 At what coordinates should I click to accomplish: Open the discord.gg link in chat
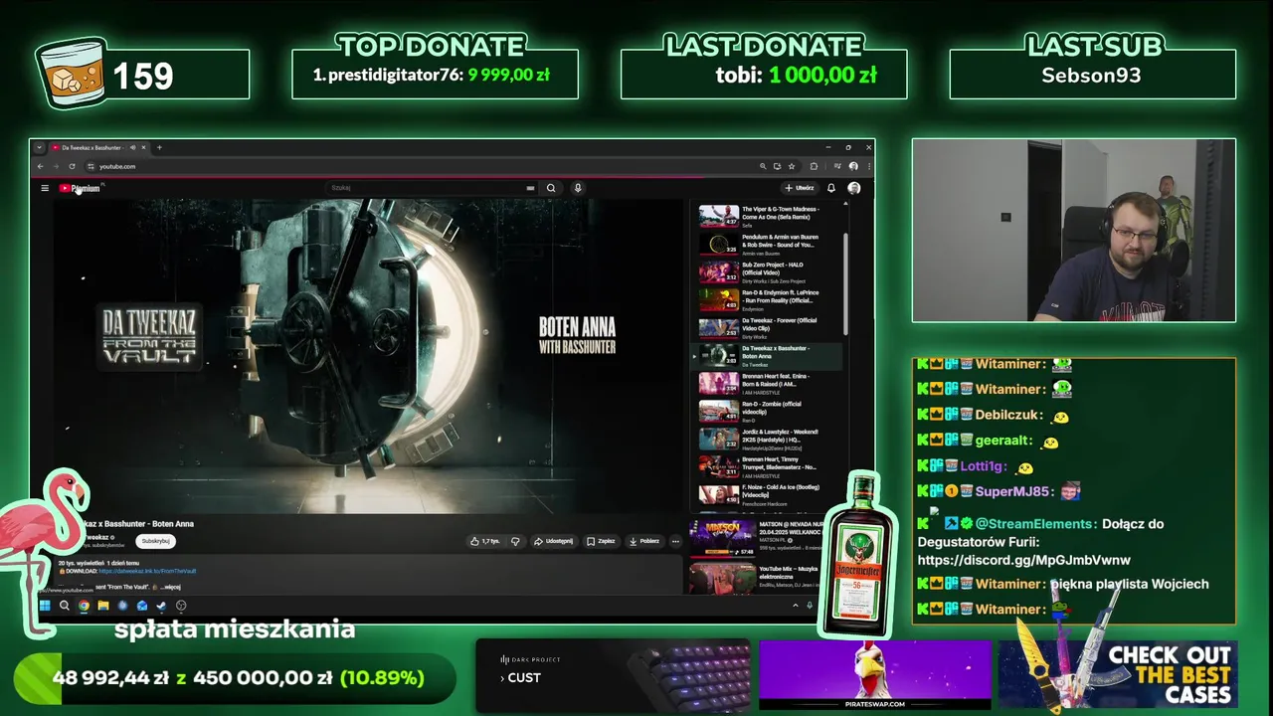(1023, 560)
